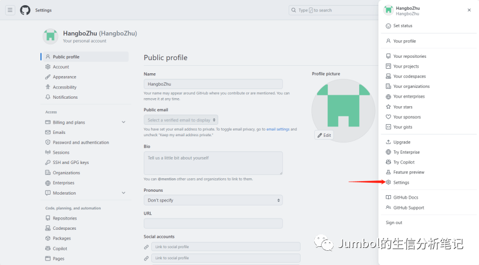Click the Set status smiley icon
The width and height of the screenshot is (479, 265).
pos(388,26)
